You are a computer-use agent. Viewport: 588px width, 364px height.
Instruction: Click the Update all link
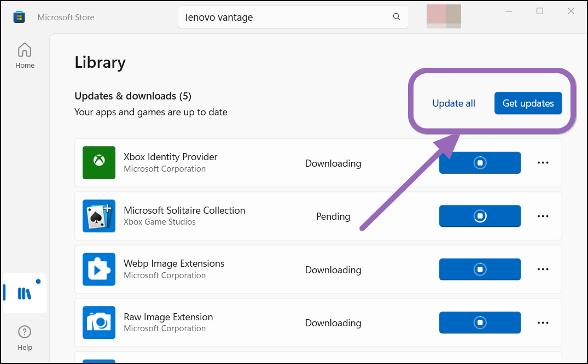(x=453, y=103)
